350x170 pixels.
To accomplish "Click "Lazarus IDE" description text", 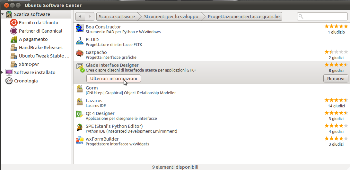I will [x=96, y=105].
